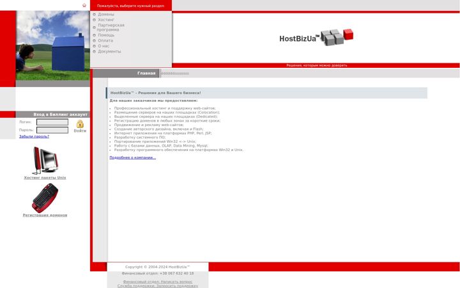Click the Войти login button

pos(80,131)
